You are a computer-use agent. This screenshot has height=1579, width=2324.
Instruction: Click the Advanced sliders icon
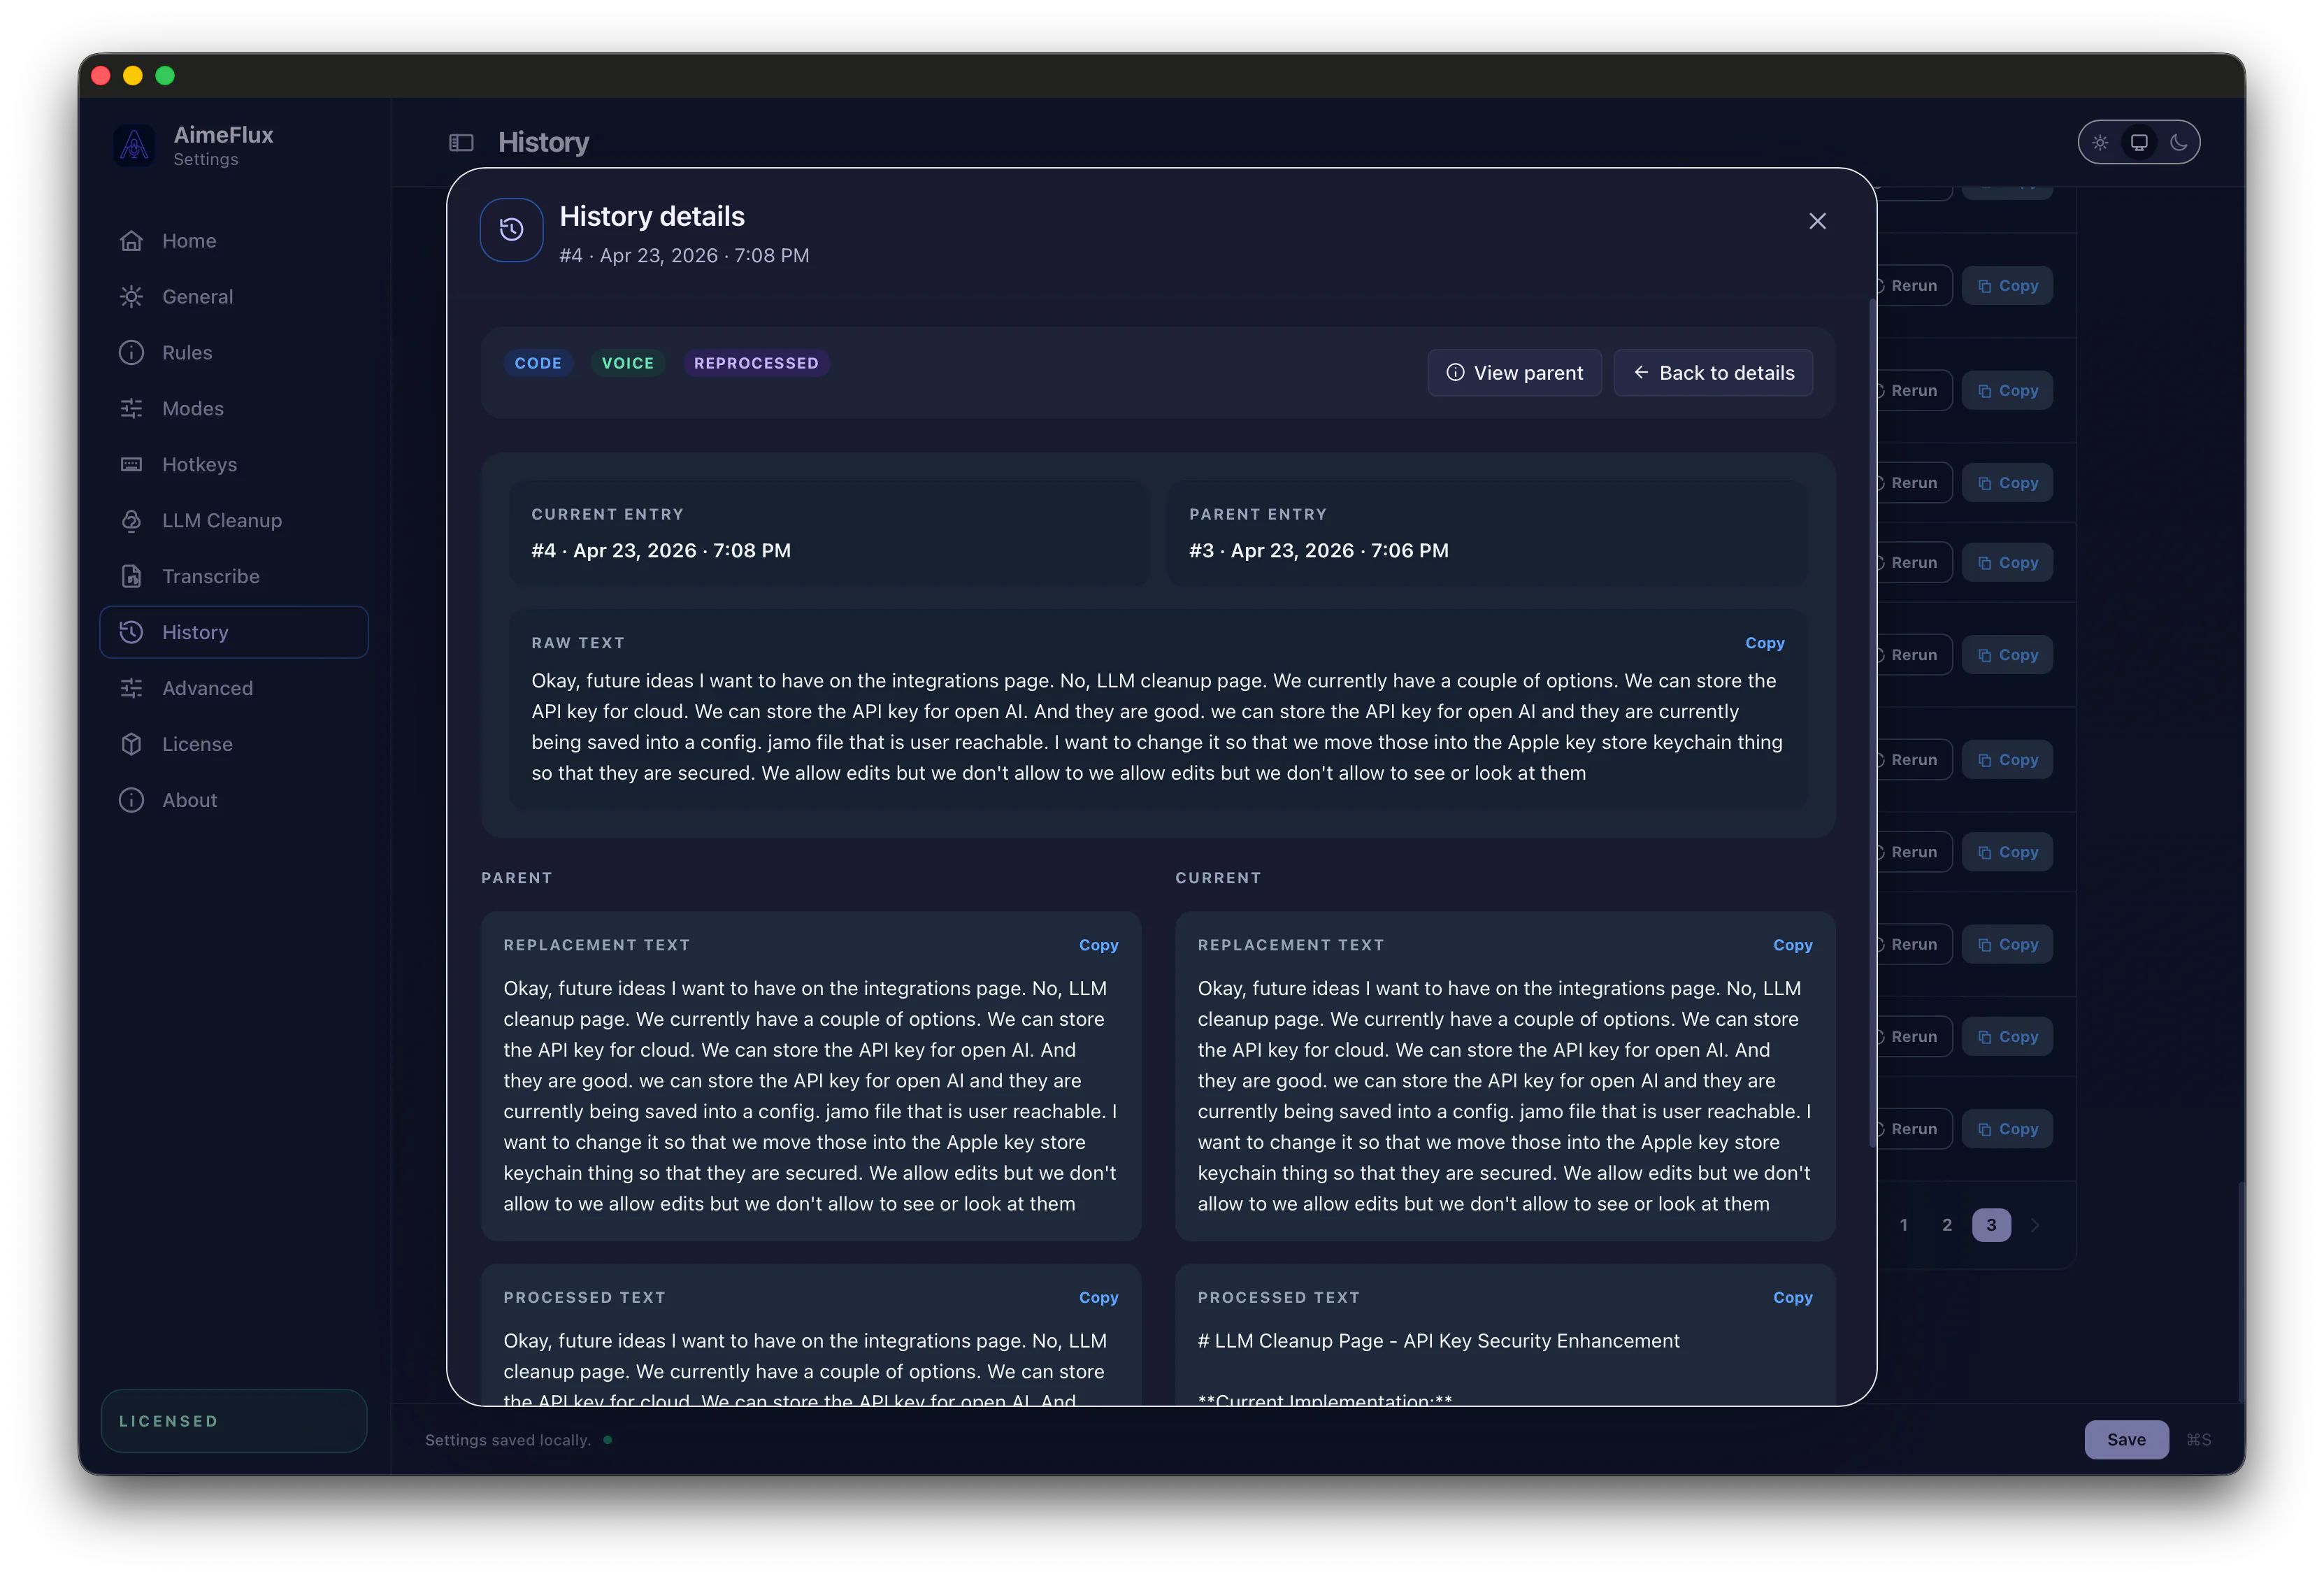point(131,689)
